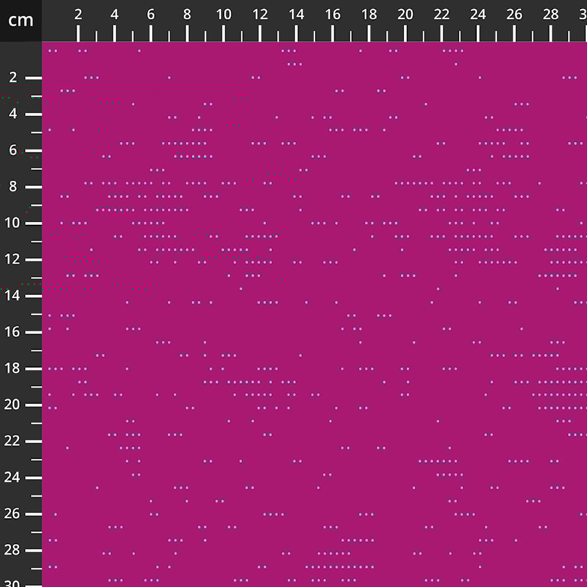Select the 26 mark on horizontal ruler

[515, 15]
